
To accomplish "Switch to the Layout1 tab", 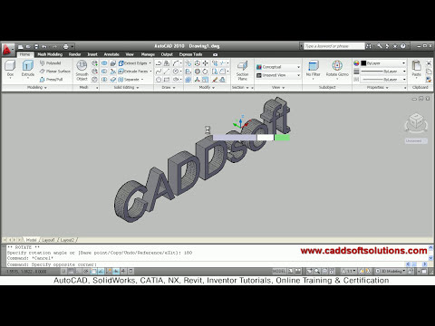I will point(48,240).
